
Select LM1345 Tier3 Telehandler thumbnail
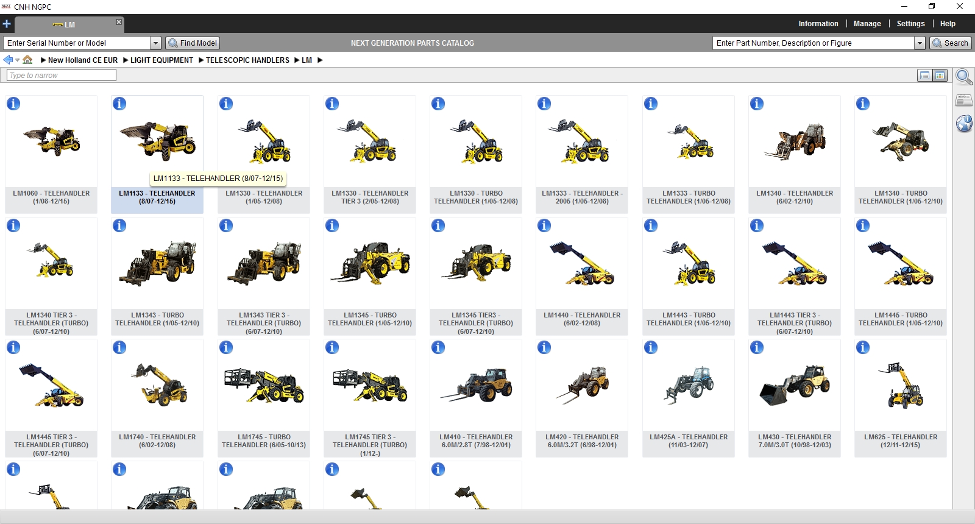[x=476, y=263]
